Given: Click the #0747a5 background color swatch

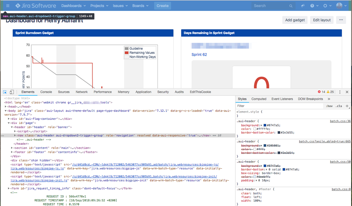Looking at the screenshot, I should tap(265, 125).
